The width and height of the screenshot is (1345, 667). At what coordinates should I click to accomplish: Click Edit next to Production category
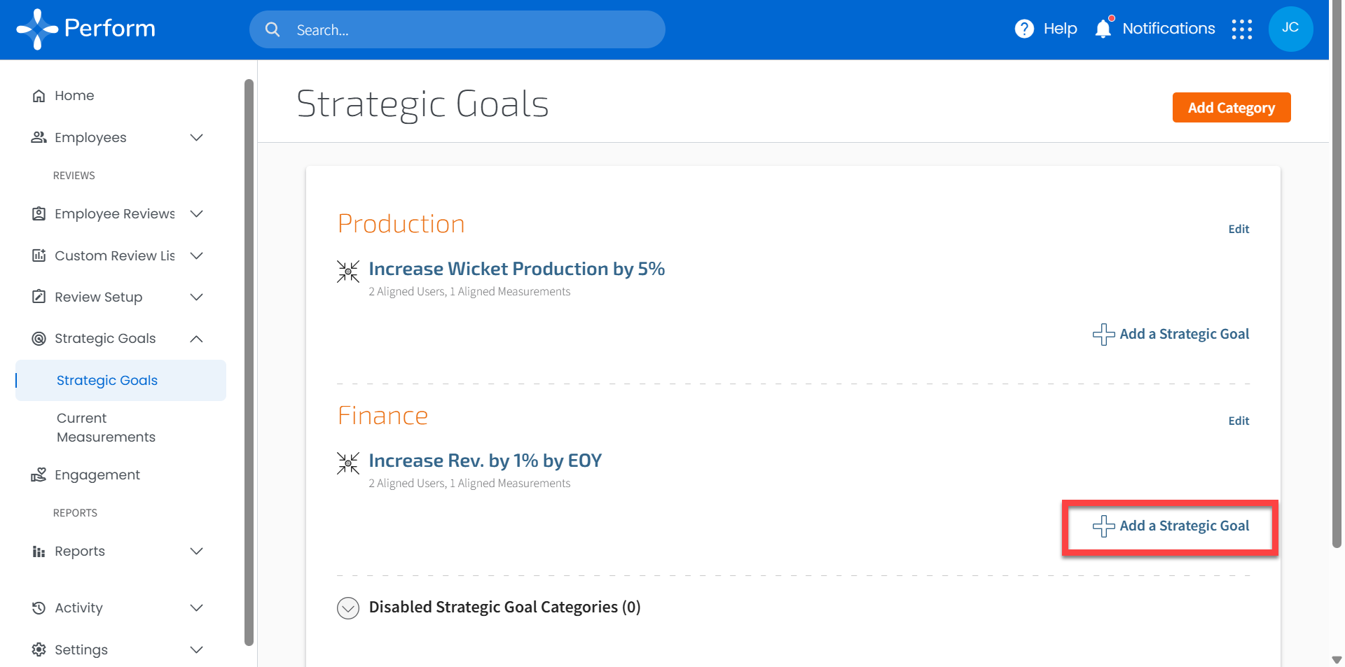[1239, 229]
